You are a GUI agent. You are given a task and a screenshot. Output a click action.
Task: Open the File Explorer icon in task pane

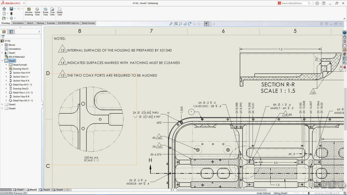pyautogui.click(x=344, y=45)
